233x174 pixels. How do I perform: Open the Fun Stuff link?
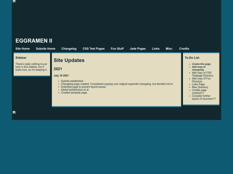point(117,49)
